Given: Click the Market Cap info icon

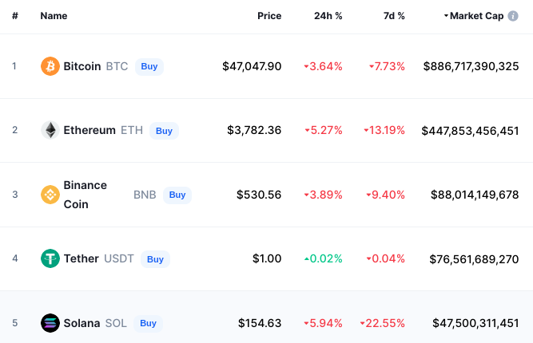Looking at the screenshot, I should 513,16.
